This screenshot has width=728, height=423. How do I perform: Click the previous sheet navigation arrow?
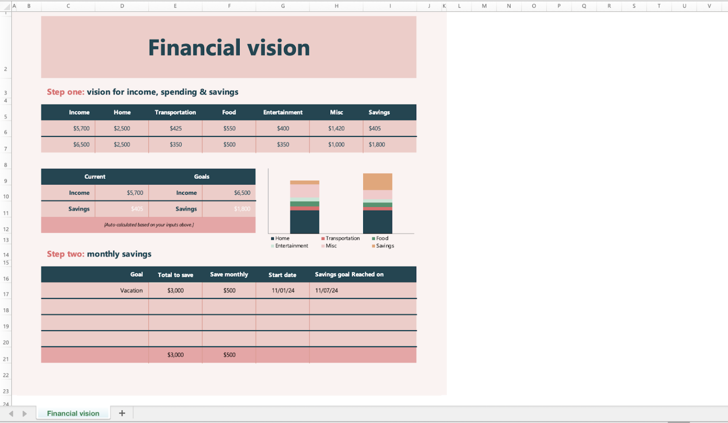point(11,413)
